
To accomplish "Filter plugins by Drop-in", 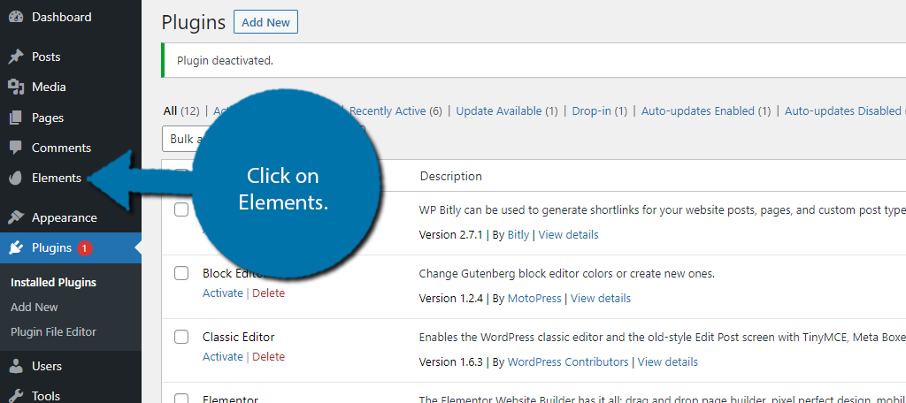I will click(x=592, y=110).
